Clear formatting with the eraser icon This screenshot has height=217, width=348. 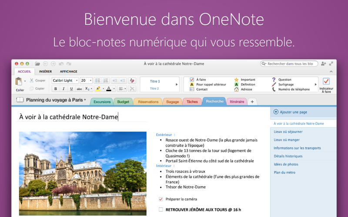click(x=132, y=81)
